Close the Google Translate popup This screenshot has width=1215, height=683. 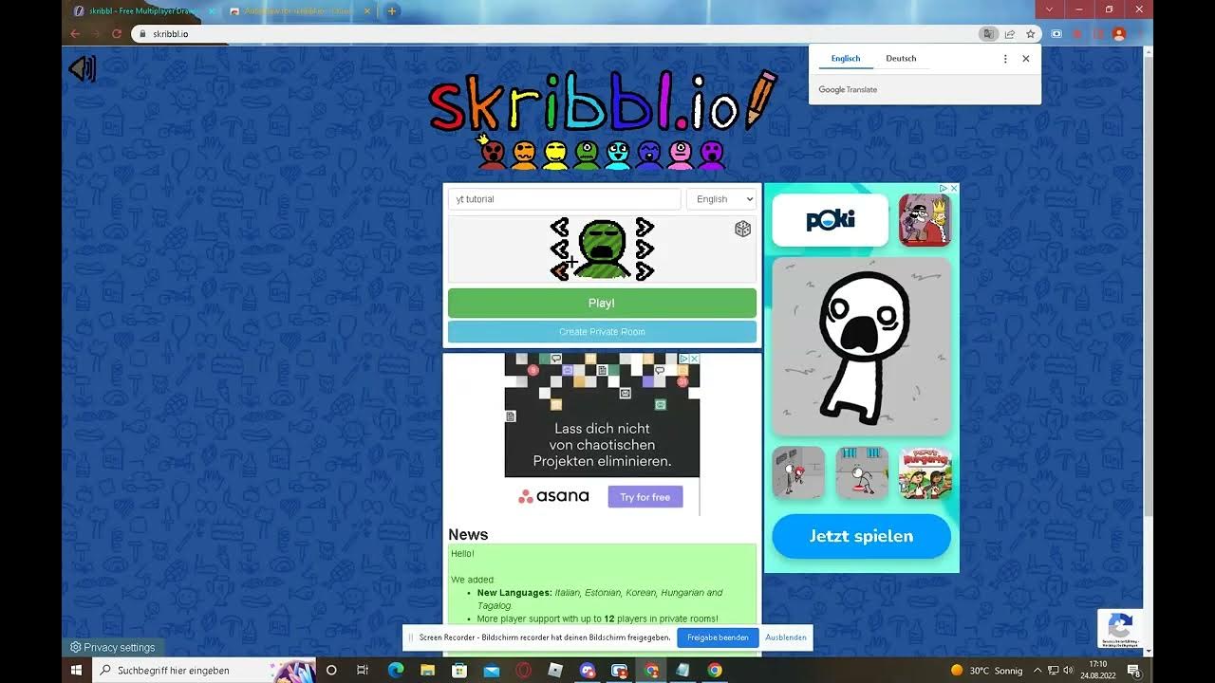1026,59
